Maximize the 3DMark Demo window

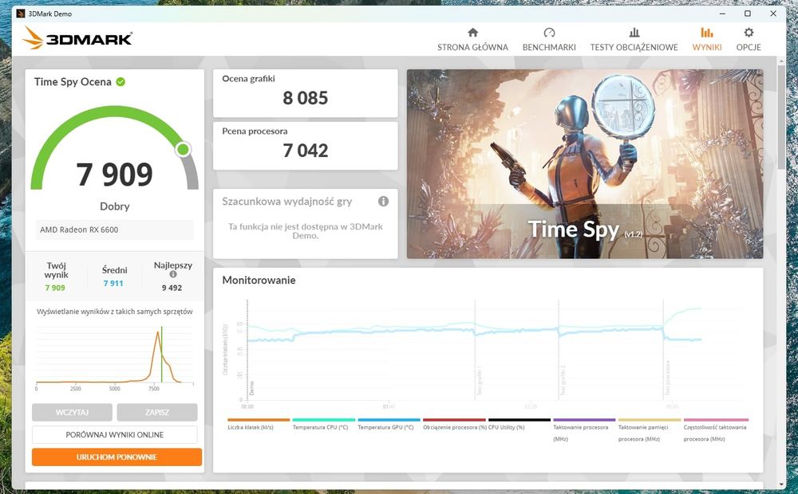coord(748,14)
